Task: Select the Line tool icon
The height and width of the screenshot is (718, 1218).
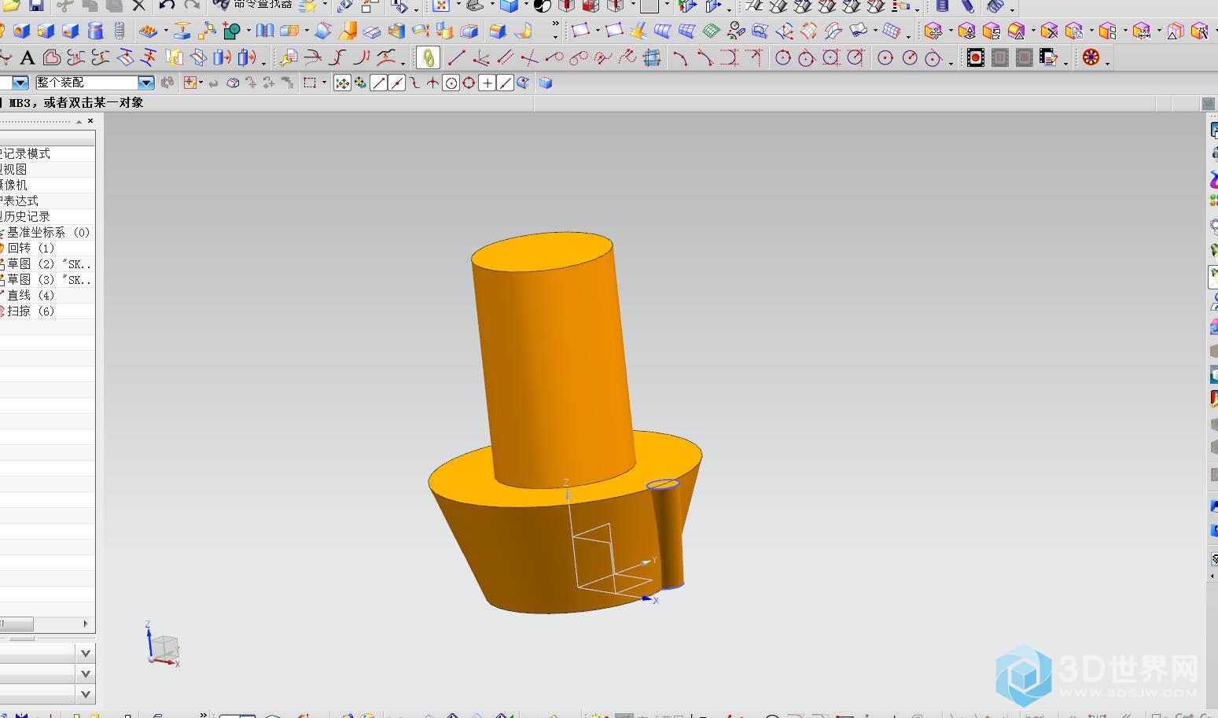Action: pyautogui.click(x=456, y=57)
